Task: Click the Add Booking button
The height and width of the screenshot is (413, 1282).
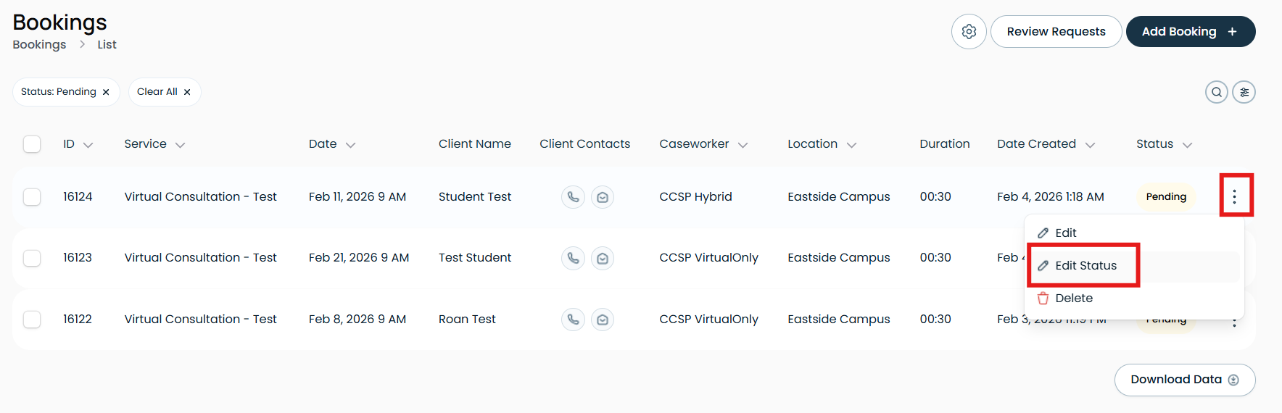Action: pos(1191,32)
